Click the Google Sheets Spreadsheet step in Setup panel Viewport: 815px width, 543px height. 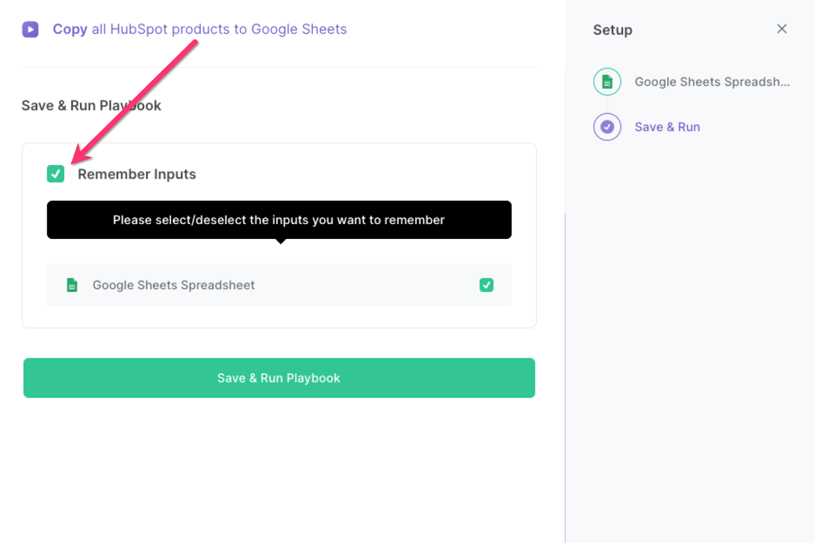pyautogui.click(x=712, y=82)
